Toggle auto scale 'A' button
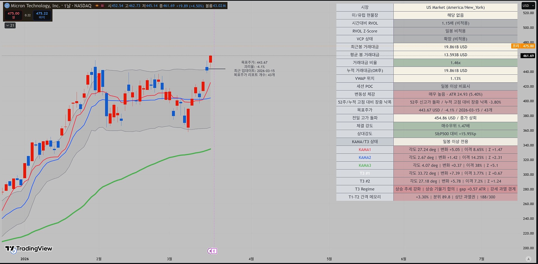Image resolution: width=538 pixels, height=264 pixels. click(528, 259)
